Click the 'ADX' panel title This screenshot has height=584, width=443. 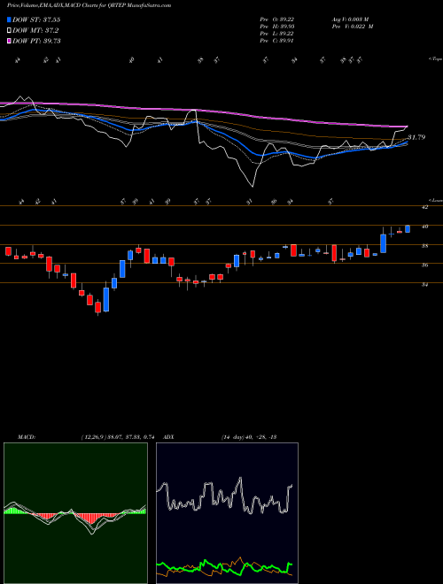click(169, 437)
